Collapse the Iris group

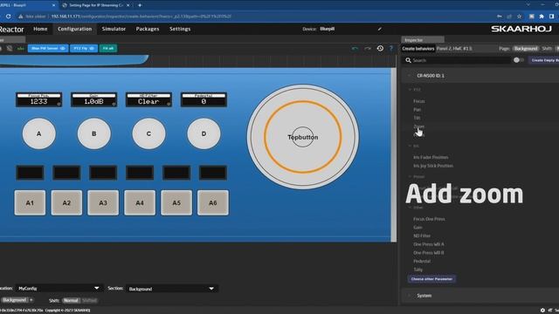[x=410, y=146]
